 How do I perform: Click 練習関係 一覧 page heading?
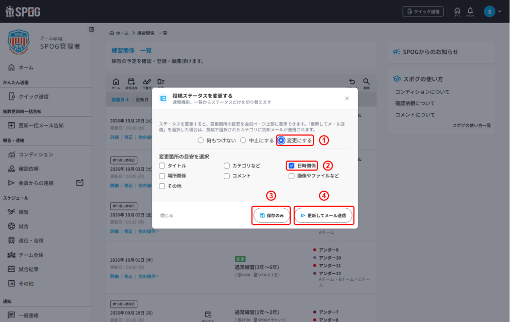(131, 51)
